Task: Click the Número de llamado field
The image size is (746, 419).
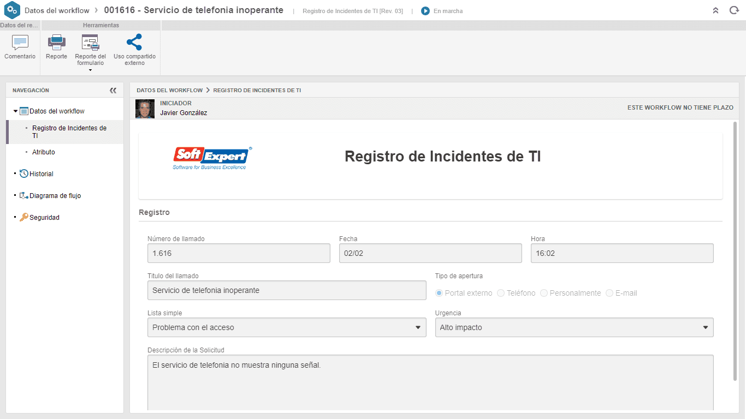Action: 239,253
